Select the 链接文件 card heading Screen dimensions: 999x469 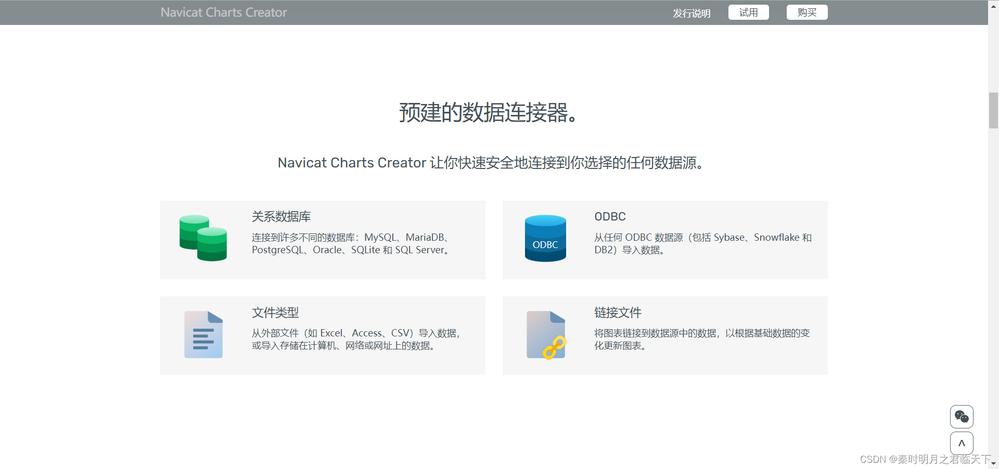(618, 312)
